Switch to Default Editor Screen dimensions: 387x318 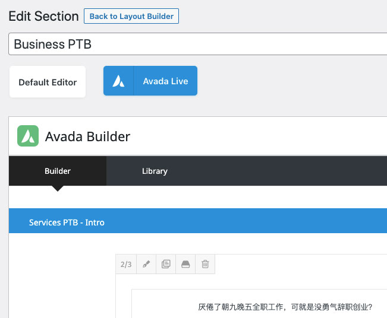48,82
